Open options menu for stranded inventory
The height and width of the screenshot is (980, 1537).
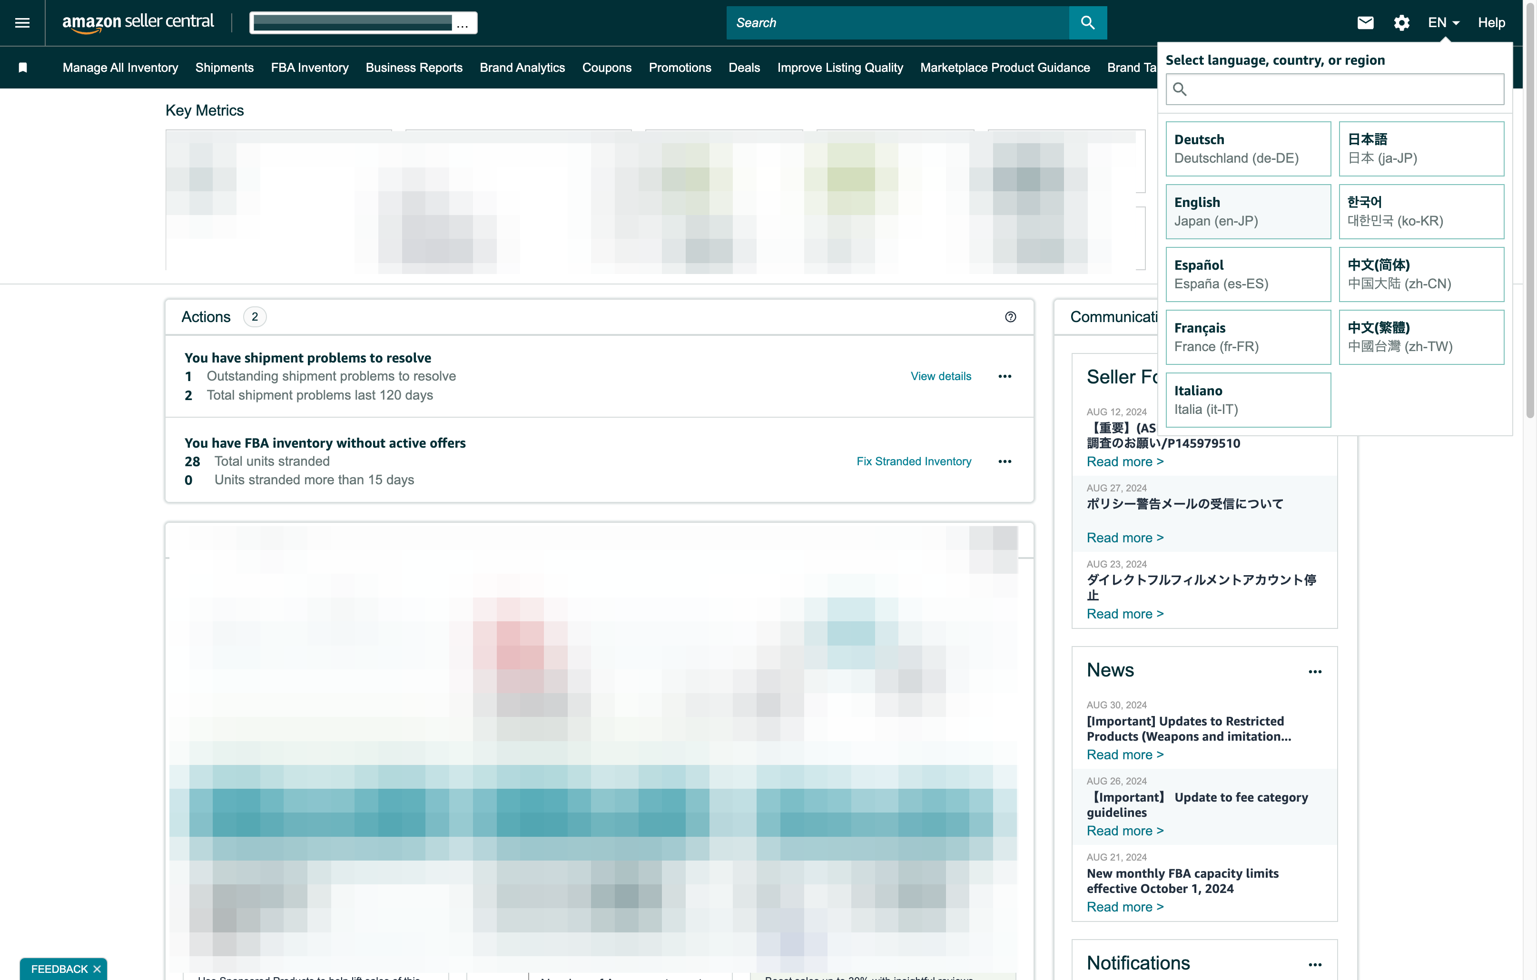tap(1005, 461)
